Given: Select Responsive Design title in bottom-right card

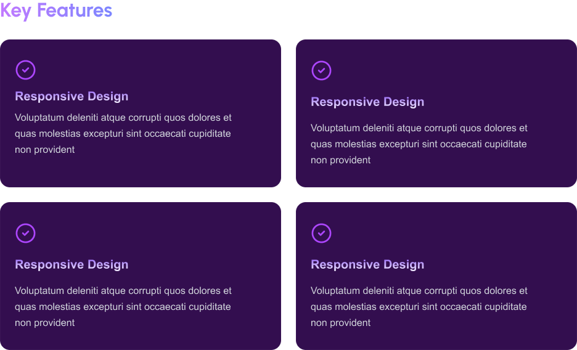Looking at the screenshot, I should tap(367, 265).
